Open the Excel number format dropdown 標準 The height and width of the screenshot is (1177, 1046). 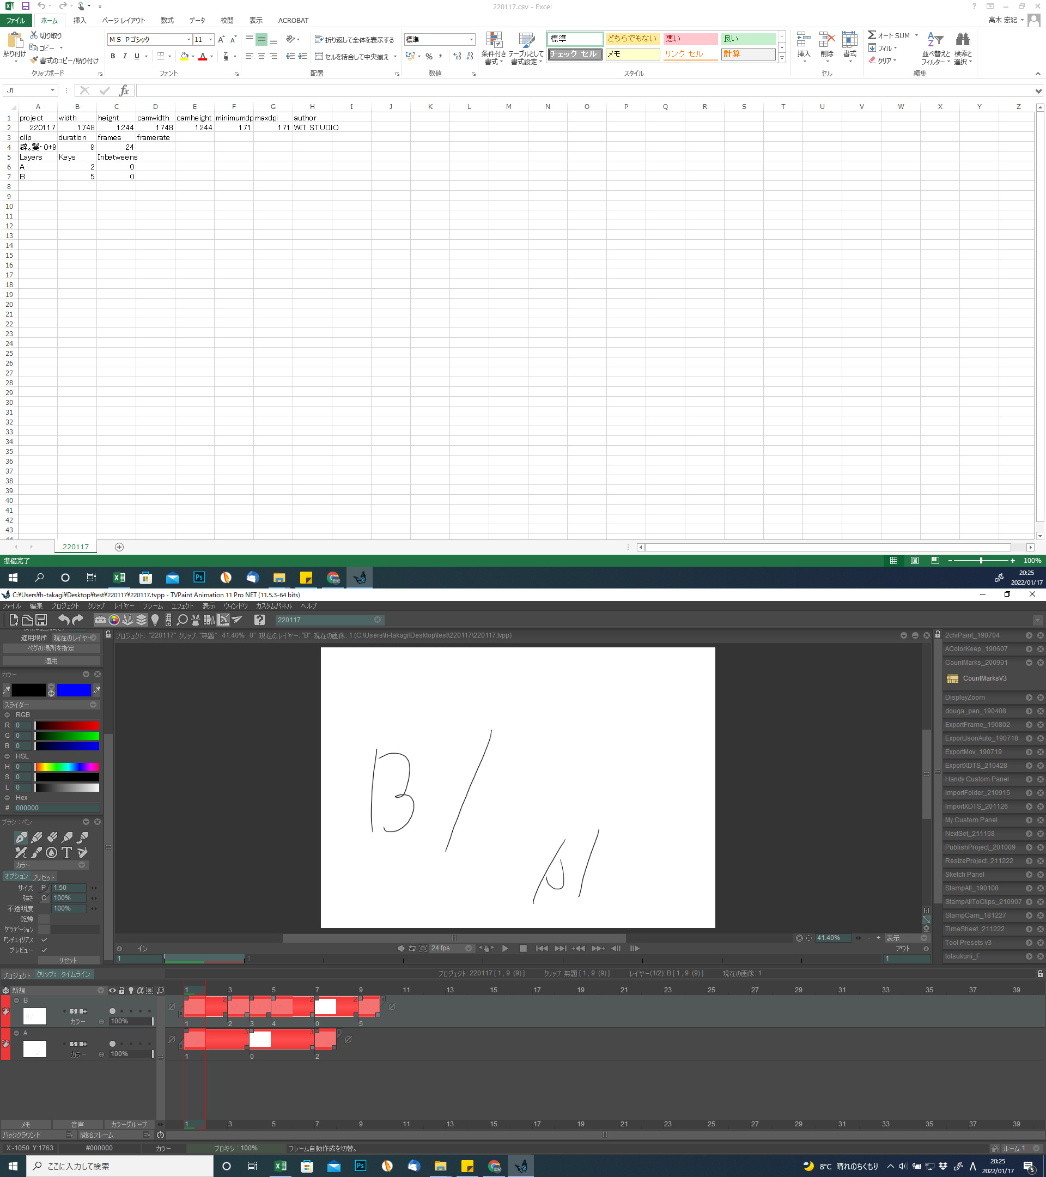point(471,39)
